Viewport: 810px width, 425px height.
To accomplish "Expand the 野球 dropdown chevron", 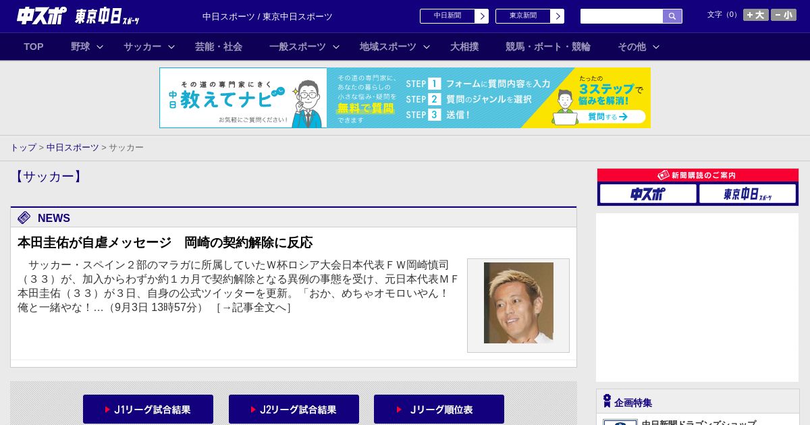I will coord(100,47).
